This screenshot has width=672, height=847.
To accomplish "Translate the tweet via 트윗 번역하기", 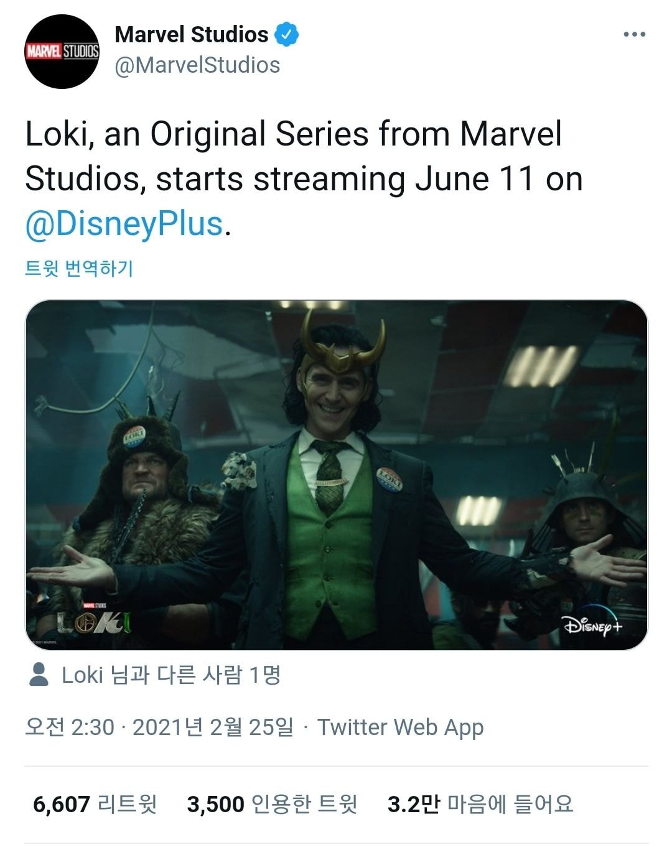I will point(79,269).
